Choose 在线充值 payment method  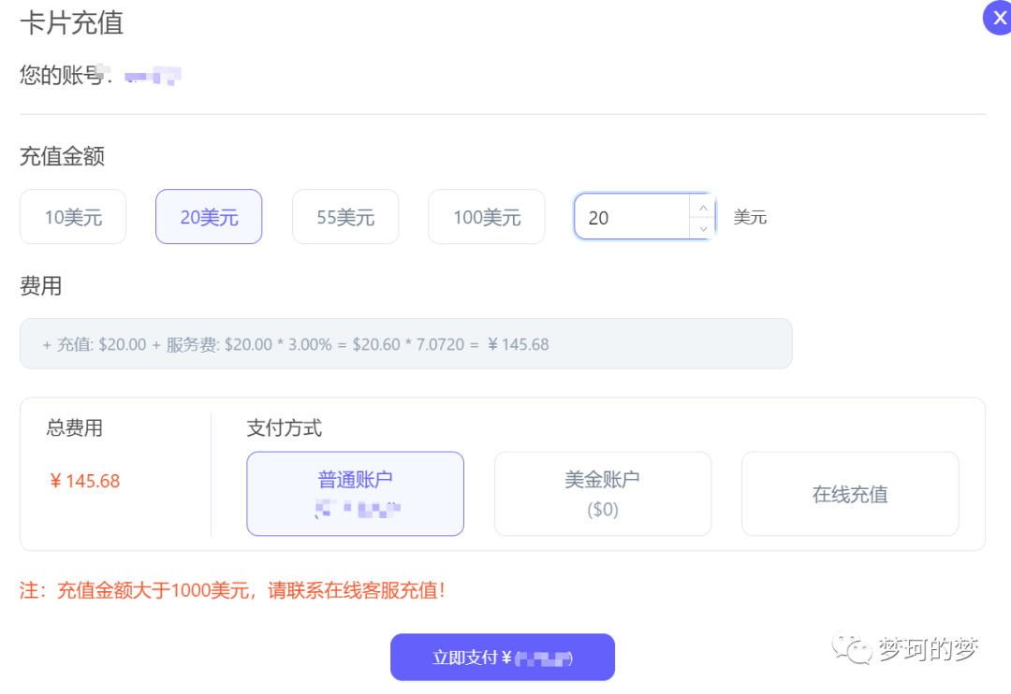[x=849, y=494]
